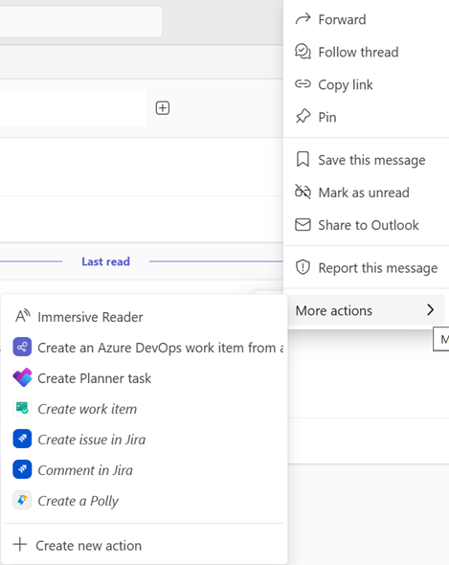Choose the Pin menu entry

[x=367, y=117]
